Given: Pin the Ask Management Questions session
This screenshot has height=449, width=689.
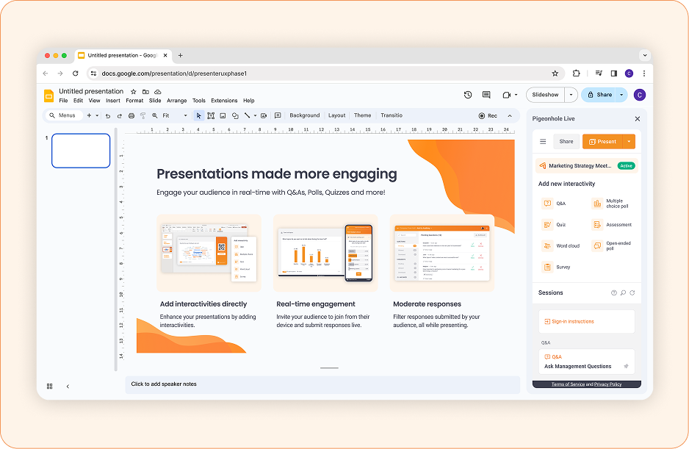Looking at the screenshot, I should [x=626, y=366].
